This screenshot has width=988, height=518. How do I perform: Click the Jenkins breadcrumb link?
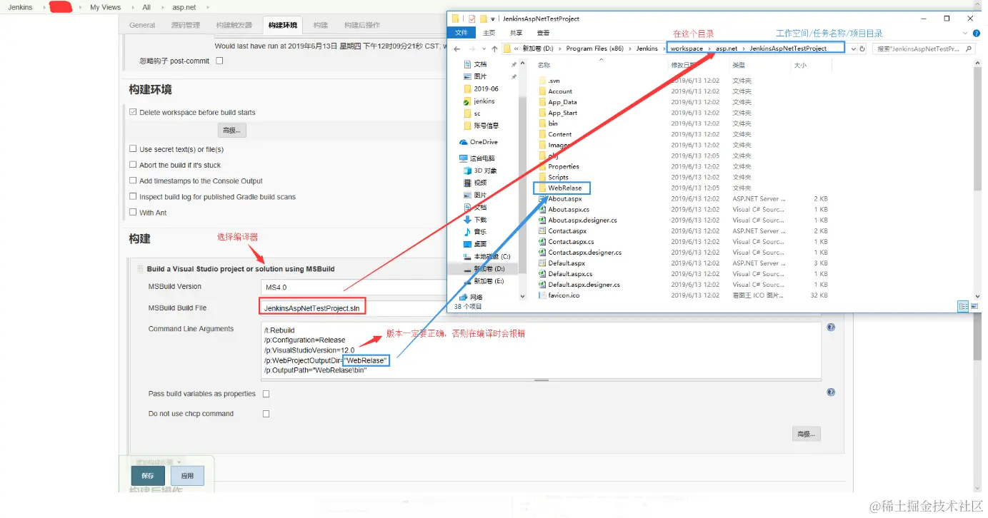(20, 7)
